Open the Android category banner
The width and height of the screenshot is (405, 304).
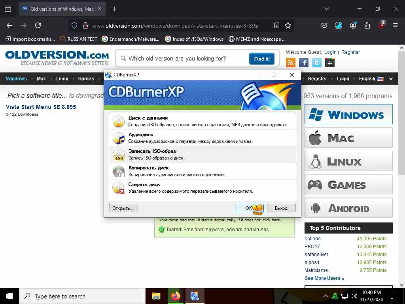pyautogui.click(x=348, y=208)
